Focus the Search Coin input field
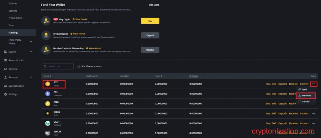 (57, 66)
